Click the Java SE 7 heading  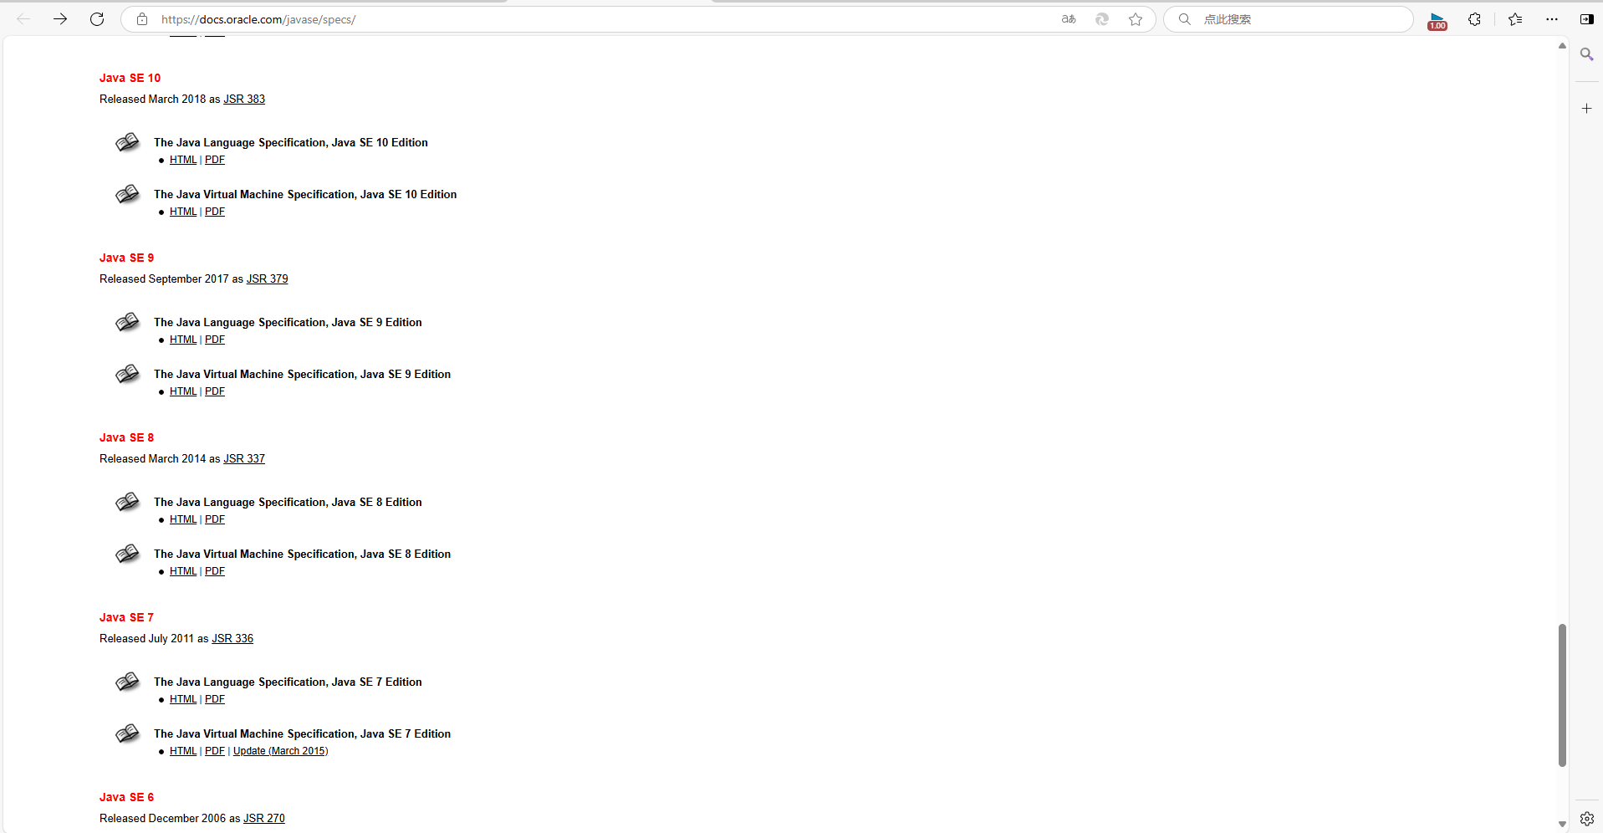coord(126,617)
